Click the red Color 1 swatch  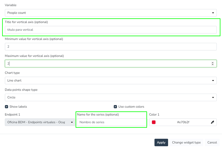154,122
